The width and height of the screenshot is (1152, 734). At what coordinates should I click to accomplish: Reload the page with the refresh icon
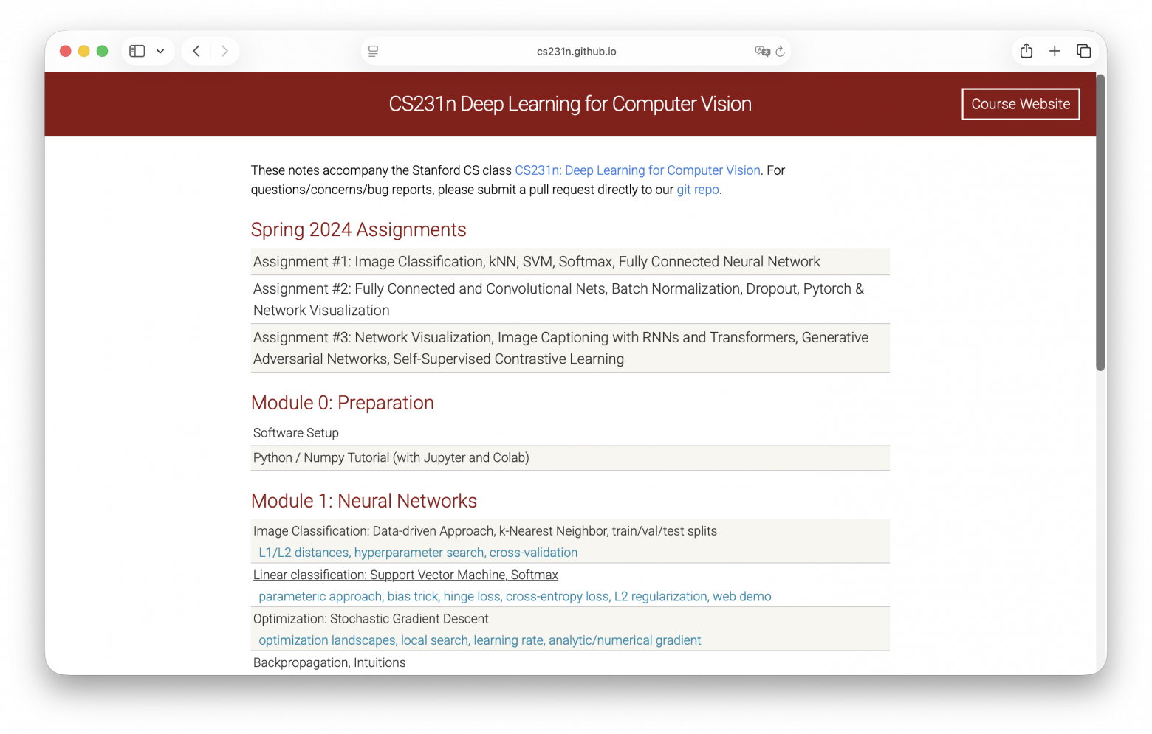point(780,51)
